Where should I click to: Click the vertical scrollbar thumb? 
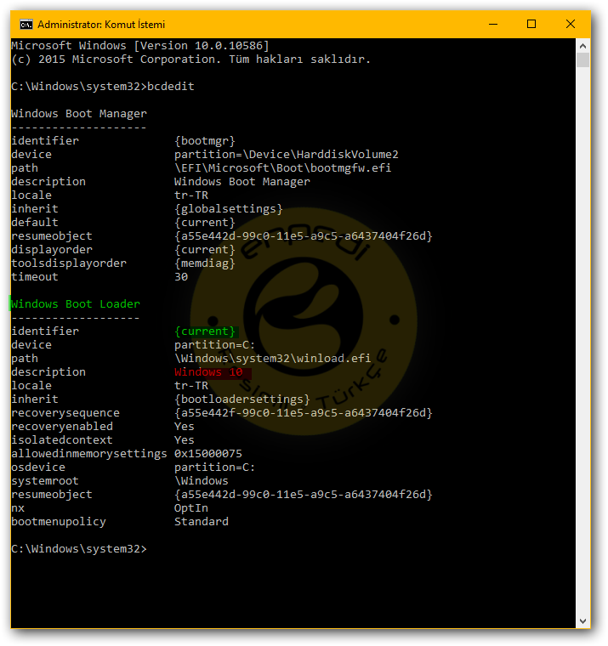(582, 59)
